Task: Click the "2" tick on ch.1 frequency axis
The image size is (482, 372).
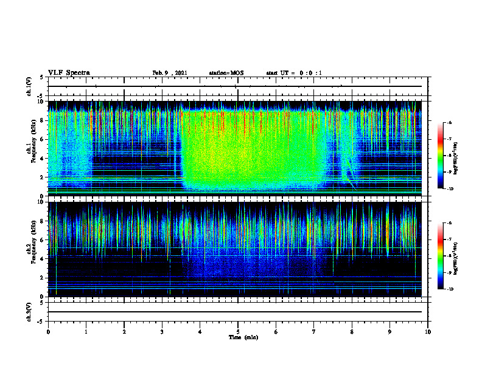Action: [x=43, y=177]
